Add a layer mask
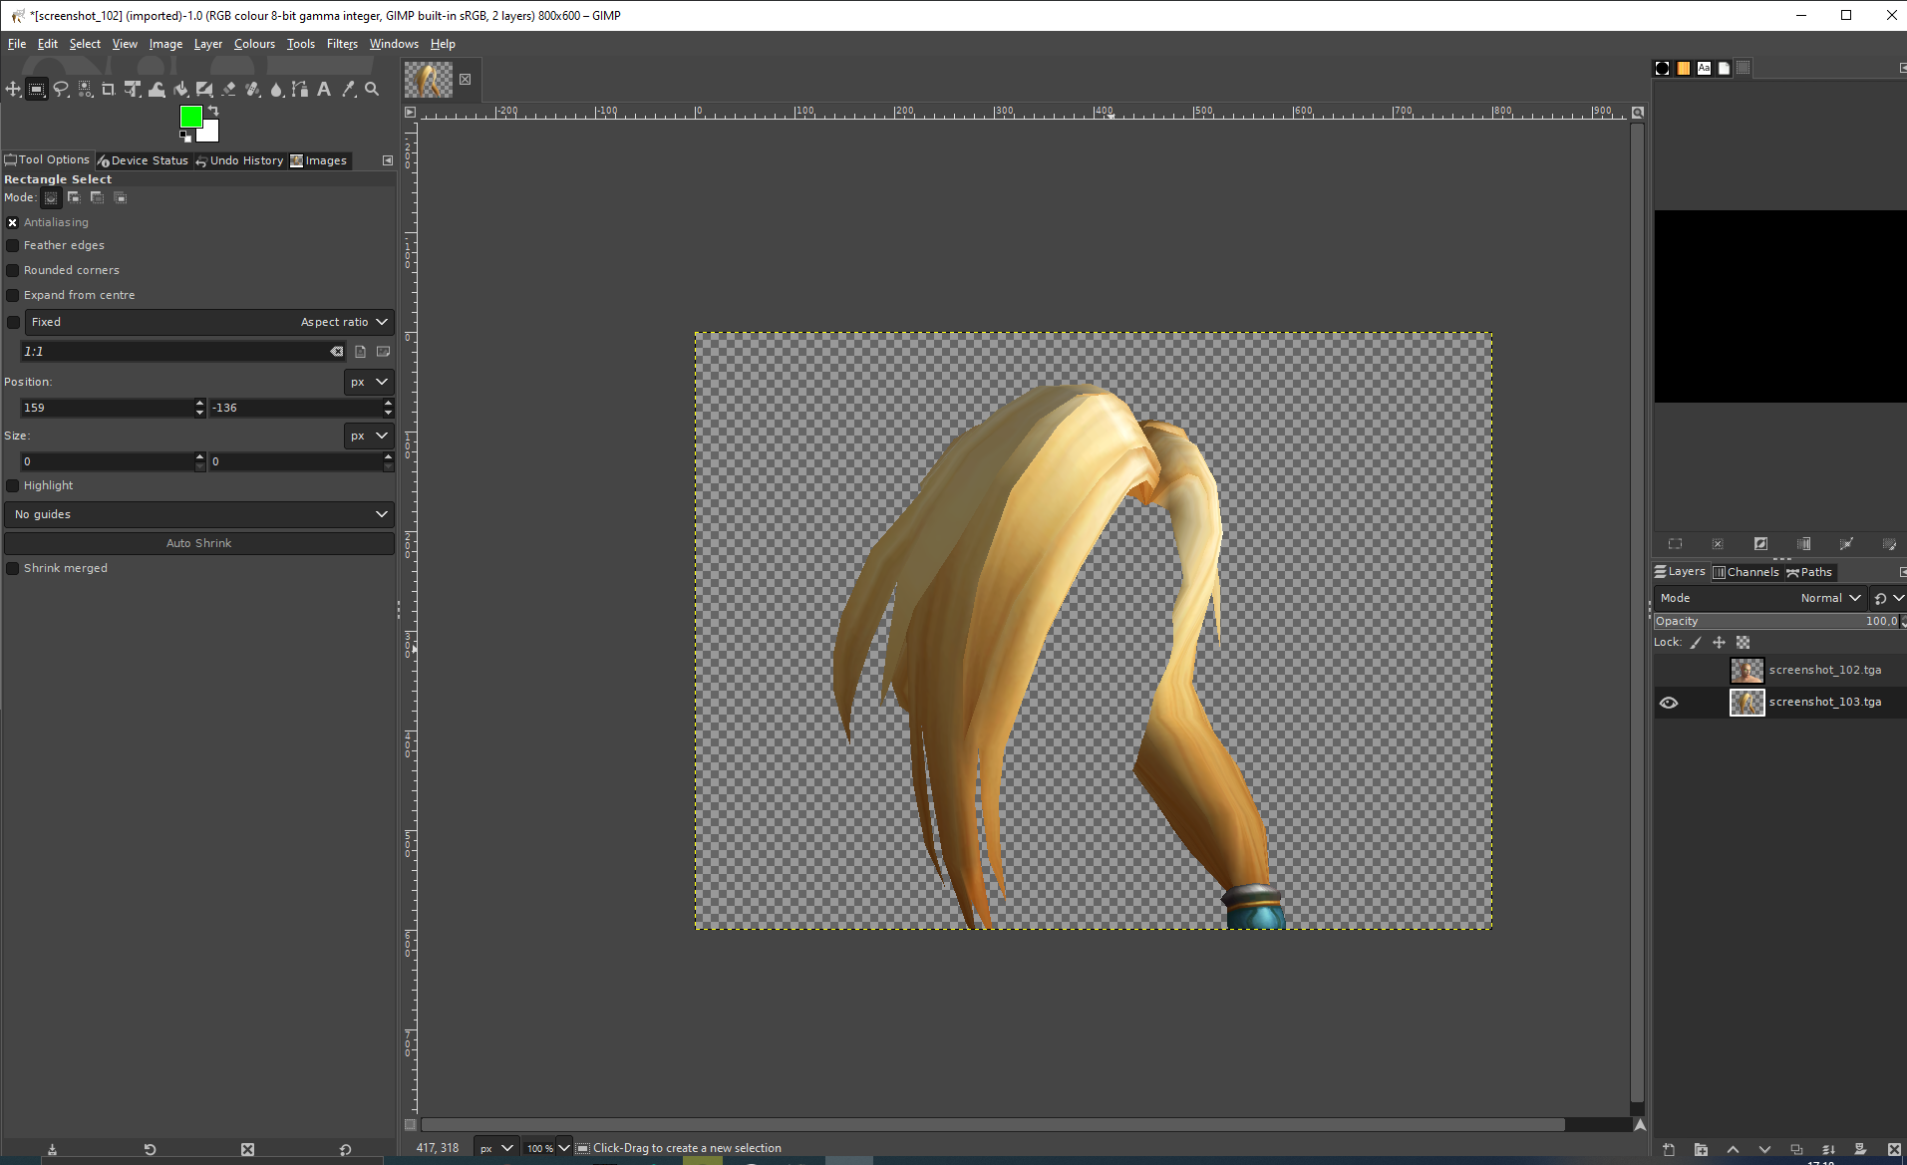 click(x=1860, y=1149)
